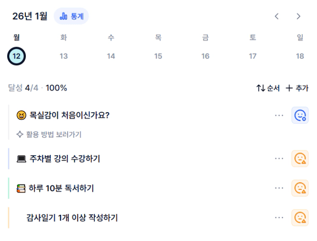
Task: Go to the next week
Action: [298, 16]
